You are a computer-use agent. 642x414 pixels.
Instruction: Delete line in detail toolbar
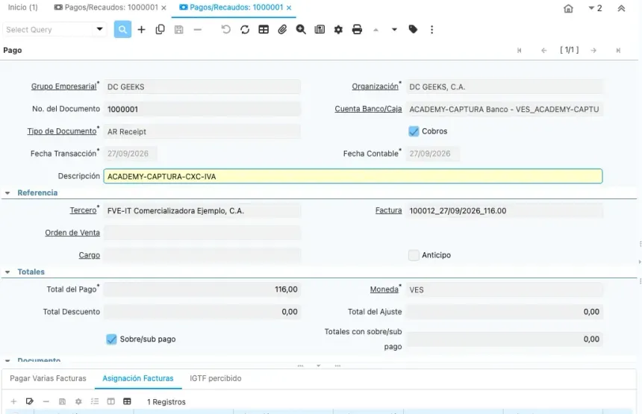click(46, 401)
